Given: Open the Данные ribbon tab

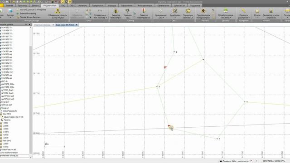Looking at the screenshot, I should [35, 5].
